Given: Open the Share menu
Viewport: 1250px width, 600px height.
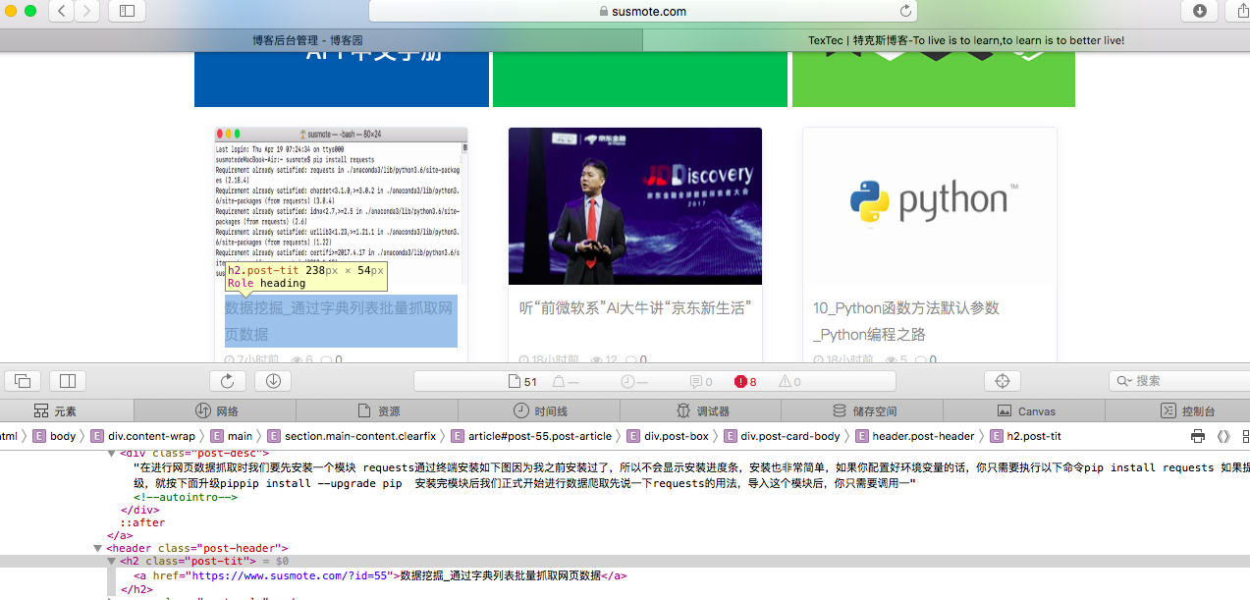Looking at the screenshot, I should [1240, 11].
